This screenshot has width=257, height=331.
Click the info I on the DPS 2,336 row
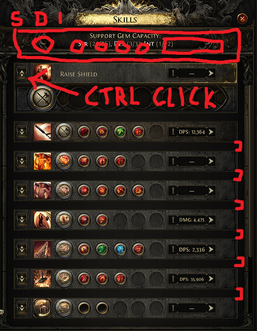173,250
